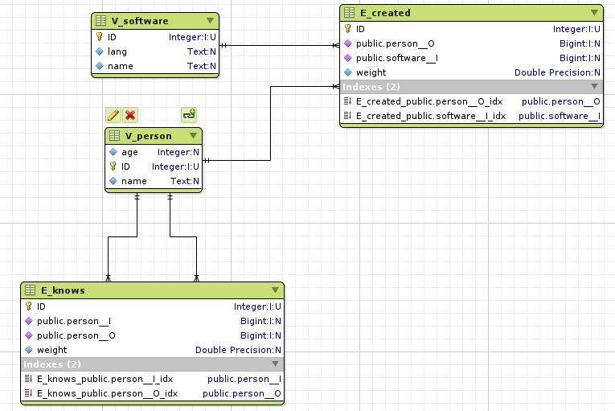The width and height of the screenshot is (615, 411).
Task: Click the index icon next to E_knows_public.person__I_idx
Action: pos(29,379)
